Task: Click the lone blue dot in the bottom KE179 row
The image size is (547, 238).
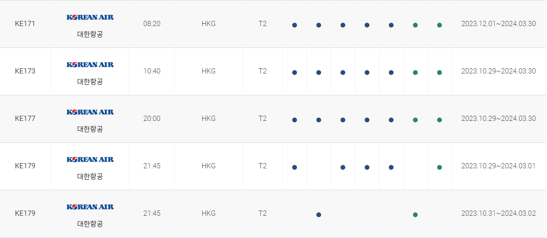Action: pyautogui.click(x=319, y=215)
